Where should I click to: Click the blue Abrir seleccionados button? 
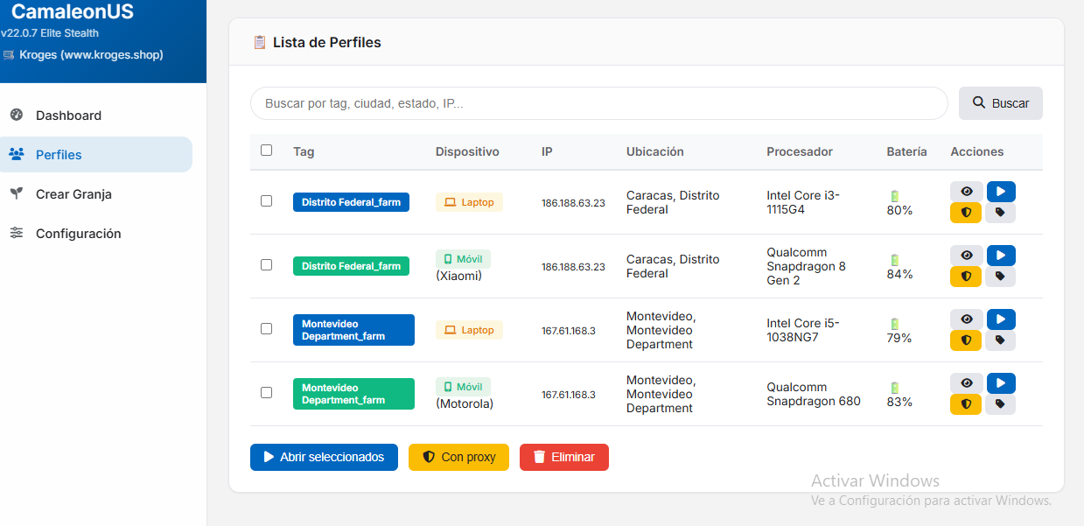(x=324, y=457)
